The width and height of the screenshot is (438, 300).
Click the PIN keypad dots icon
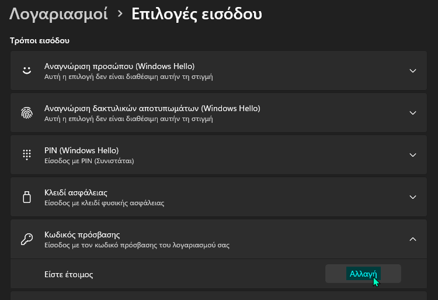click(x=27, y=154)
